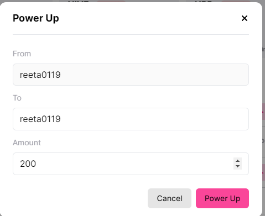The image size is (265, 216).
Task: Dismiss dialog using the top-right cross icon
Action: pyautogui.click(x=245, y=18)
